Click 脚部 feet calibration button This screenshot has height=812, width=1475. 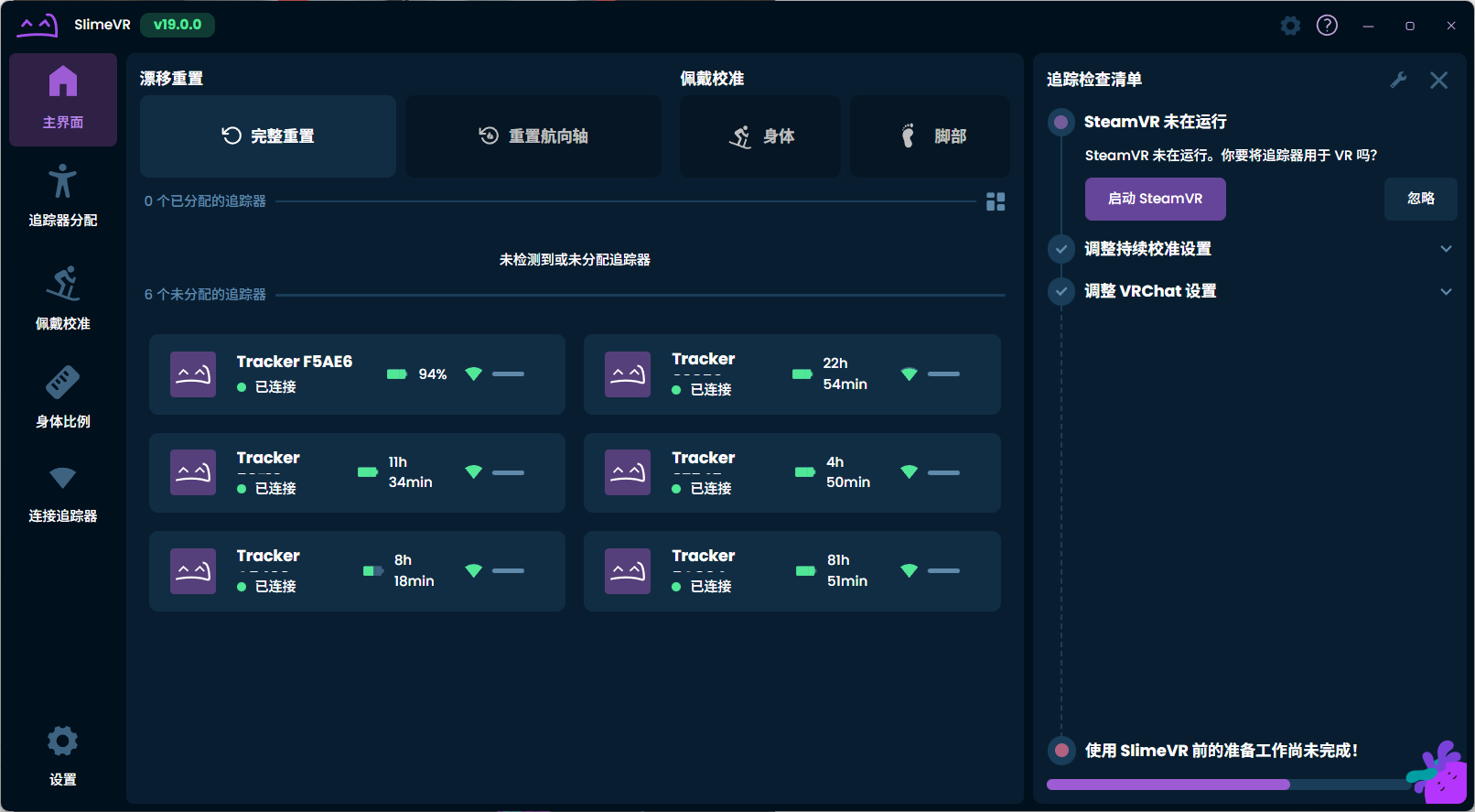(931, 136)
